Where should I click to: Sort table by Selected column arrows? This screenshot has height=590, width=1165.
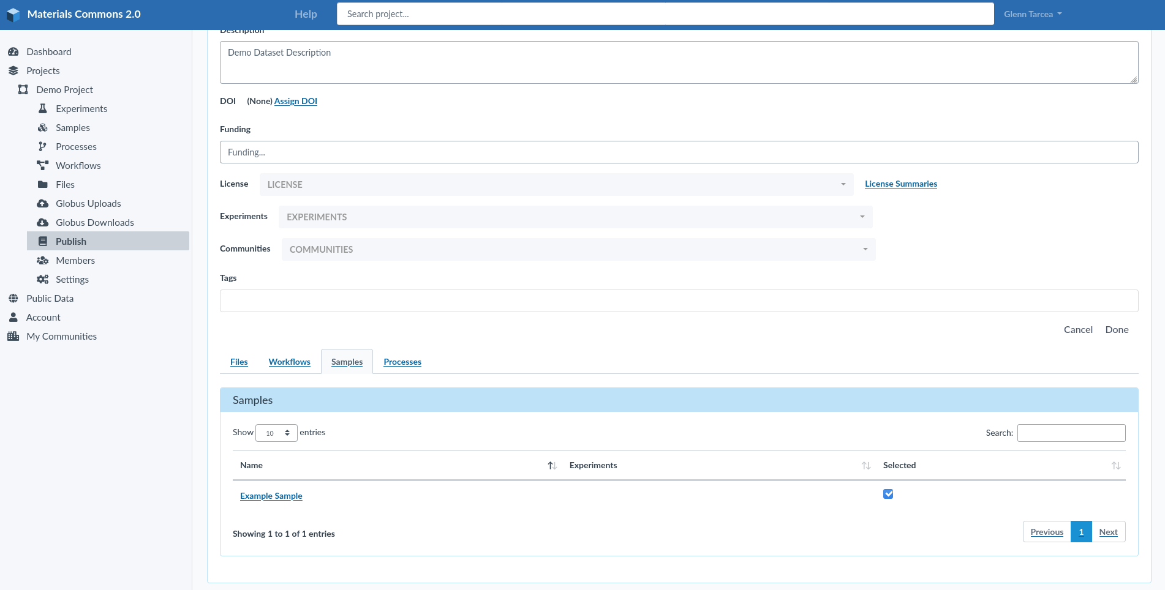tap(1116, 466)
